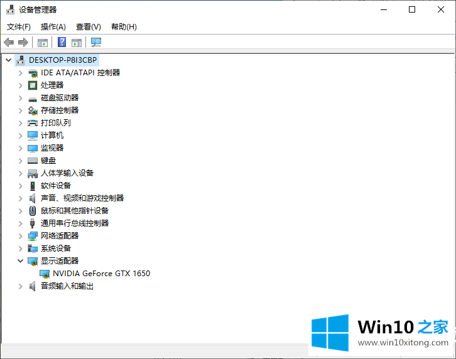The width and height of the screenshot is (456, 359).
Task: Click the IDE ATA/ATAPI 控制器 icon
Action: click(x=33, y=73)
